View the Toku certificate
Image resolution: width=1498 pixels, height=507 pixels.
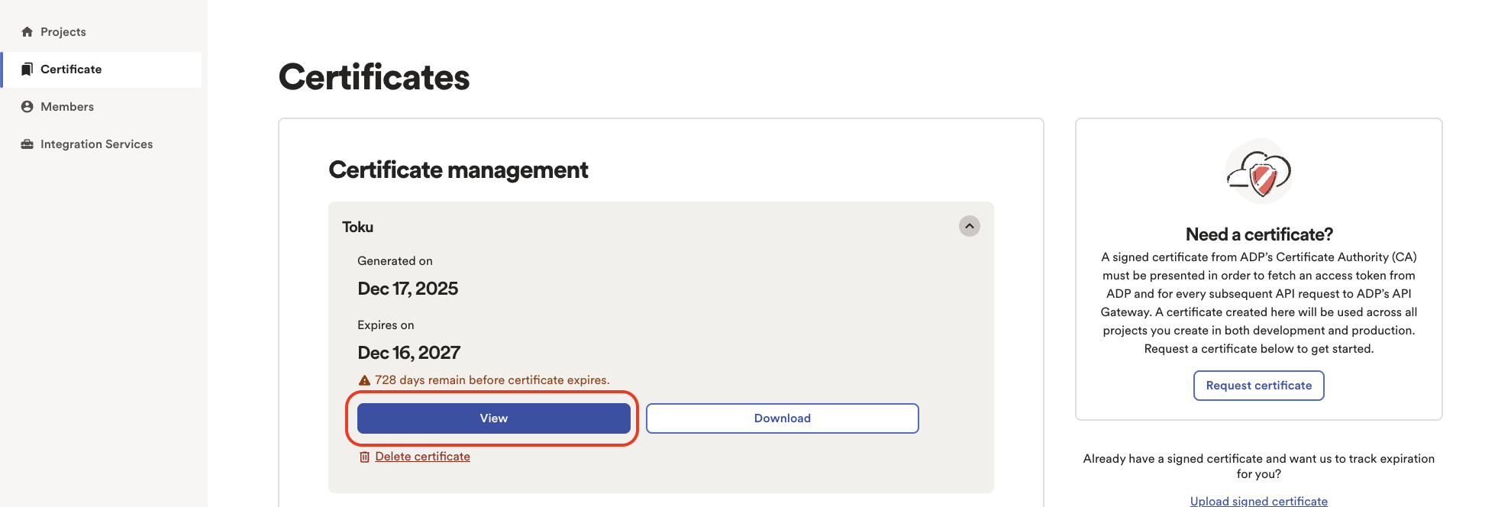[x=494, y=418]
